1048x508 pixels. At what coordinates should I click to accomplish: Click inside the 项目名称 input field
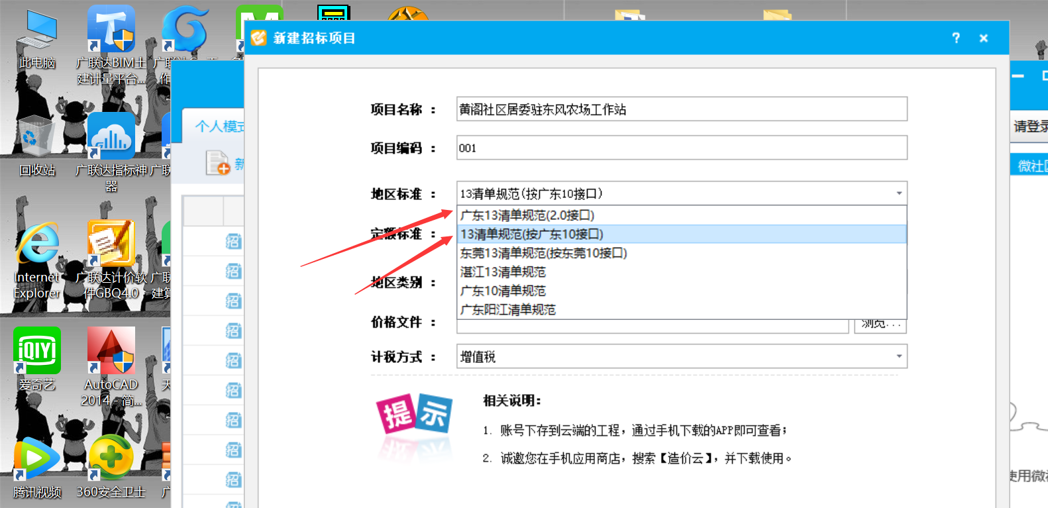click(x=682, y=109)
